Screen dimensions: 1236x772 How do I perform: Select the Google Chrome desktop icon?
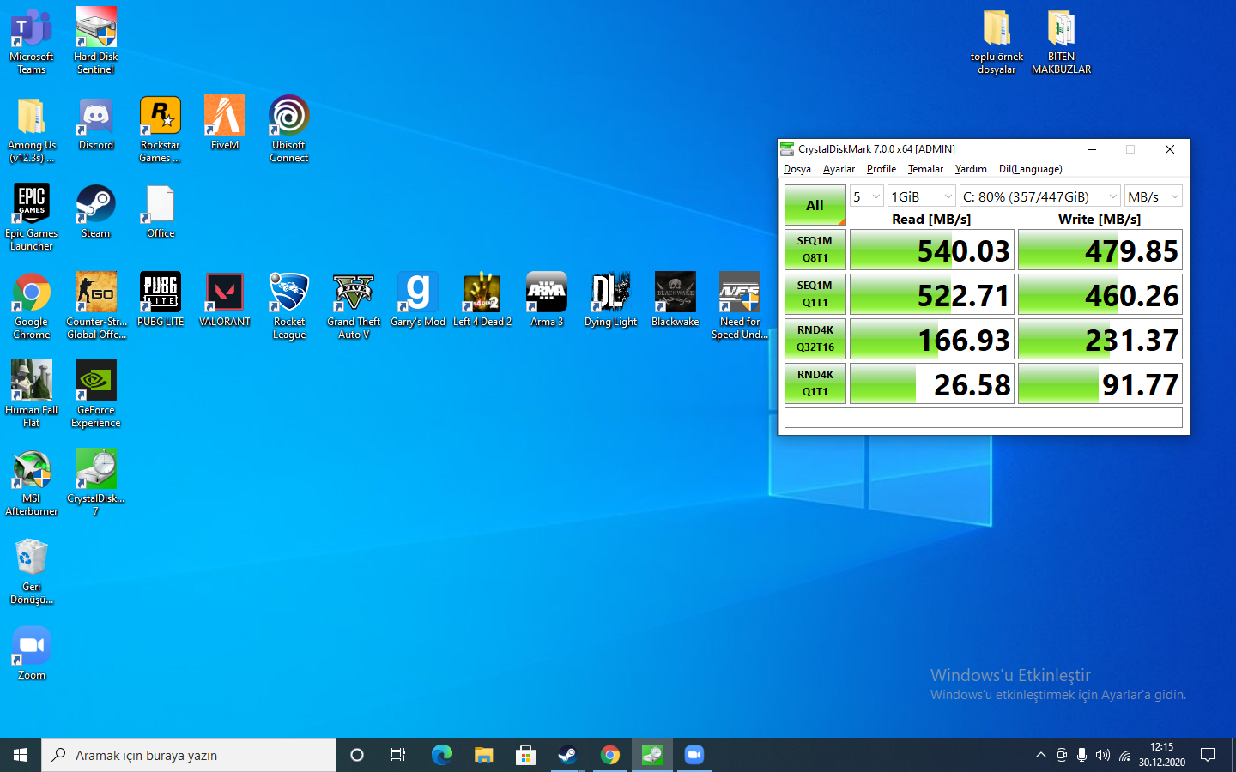32,305
